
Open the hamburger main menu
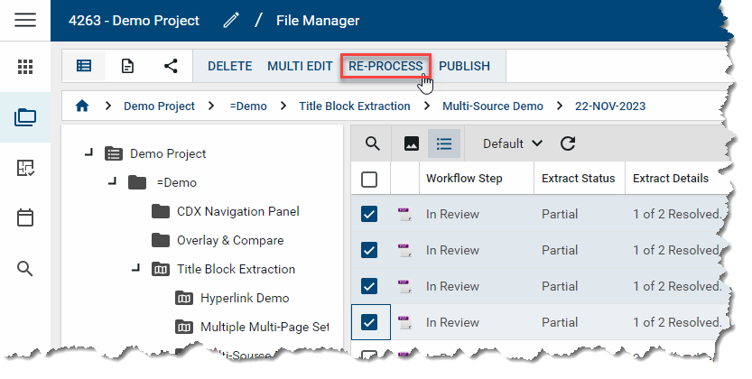click(25, 20)
